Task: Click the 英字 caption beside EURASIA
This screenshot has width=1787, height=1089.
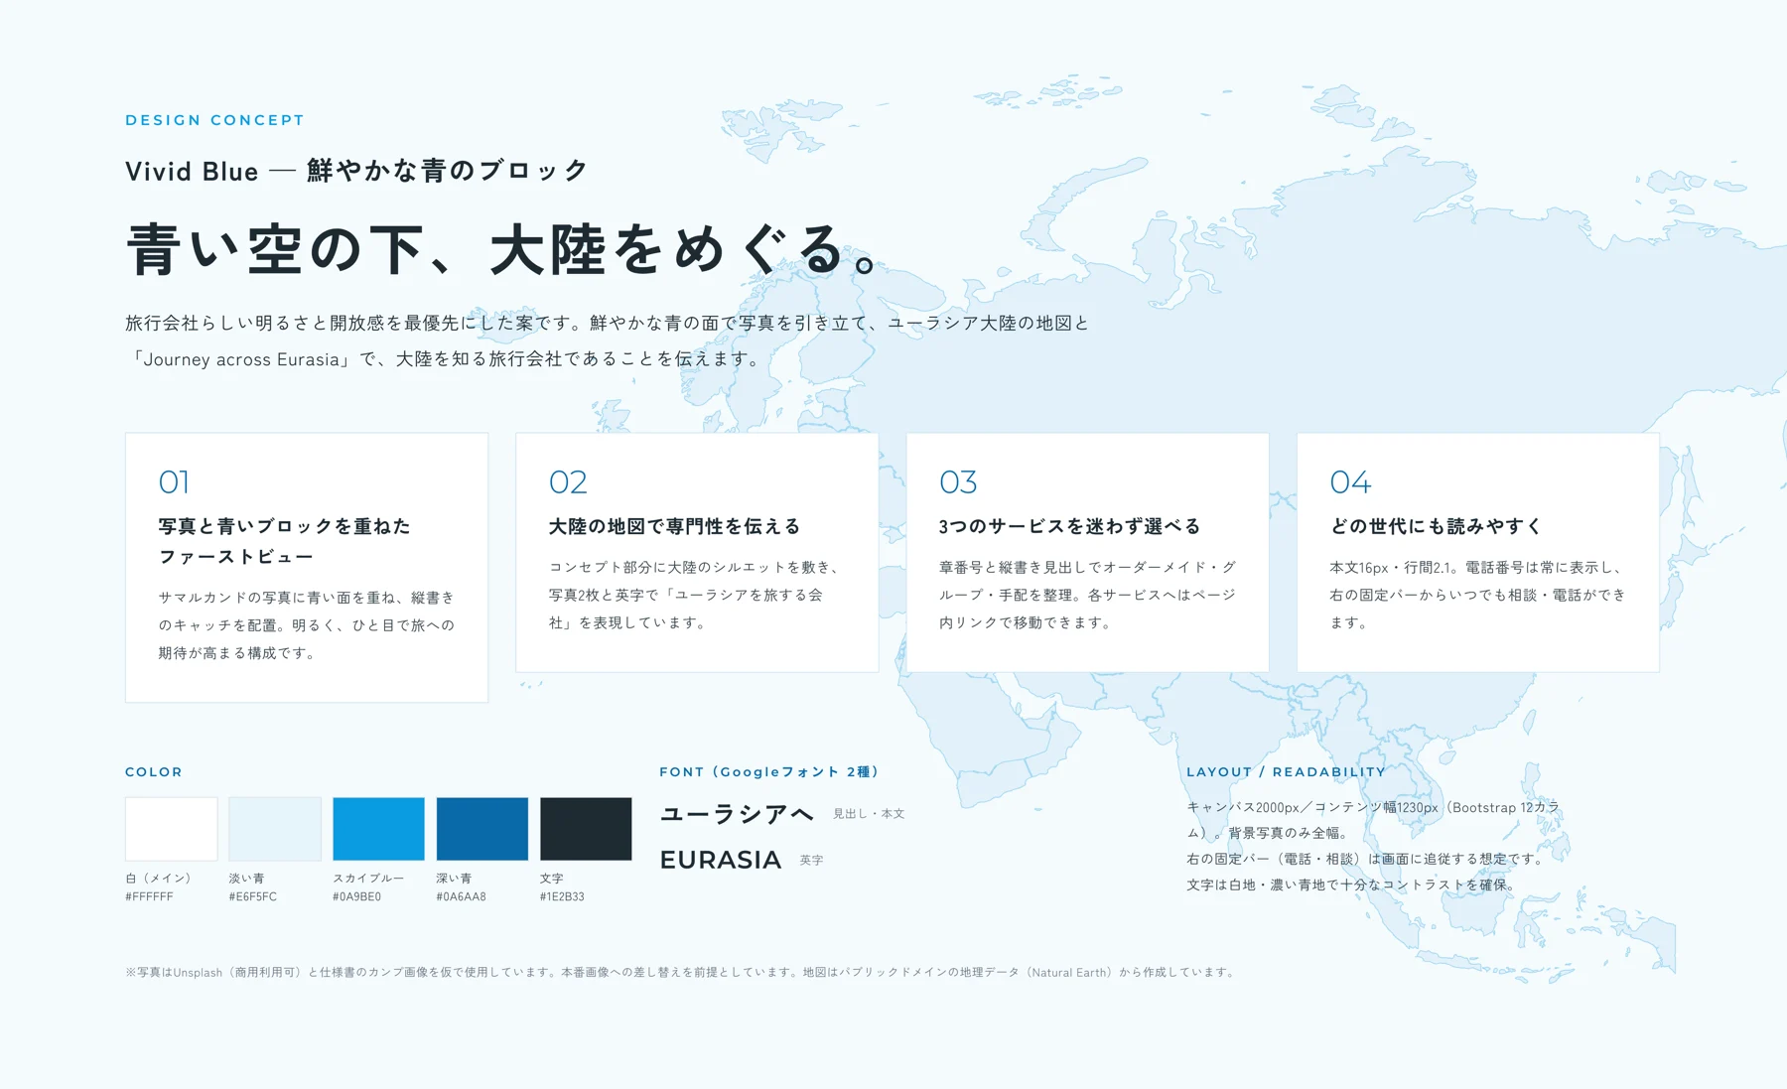Action: tap(811, 861)
